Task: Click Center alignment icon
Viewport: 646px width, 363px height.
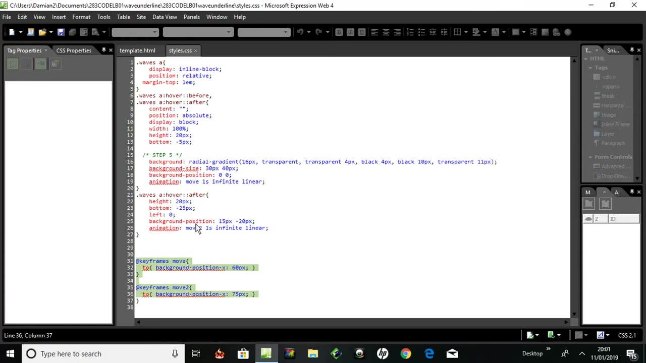Action: [x=386, y=32]
